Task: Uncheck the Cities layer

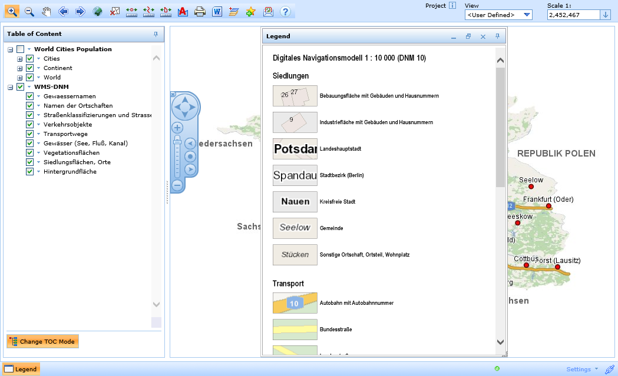Action: 29,58
